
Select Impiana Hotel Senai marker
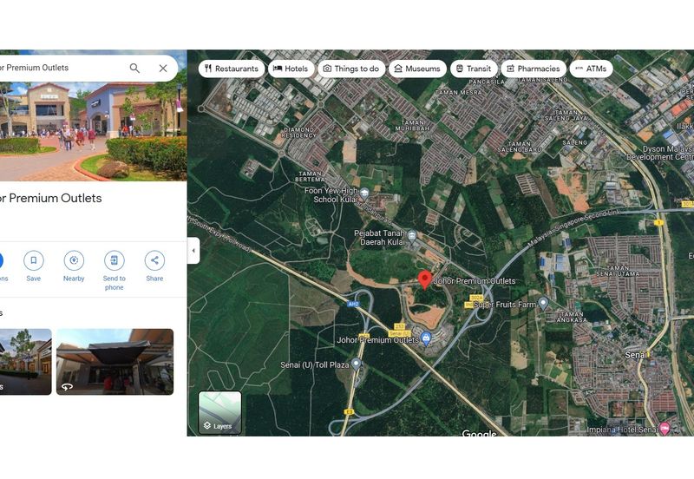(665, 428)
